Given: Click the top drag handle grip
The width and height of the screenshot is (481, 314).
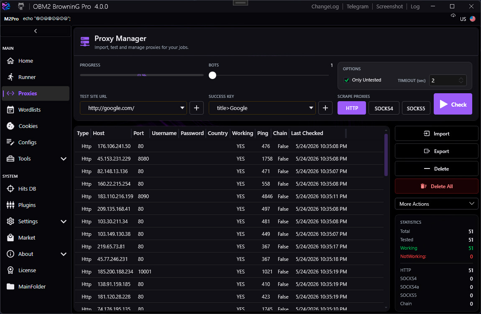Looking at the screenshot, I should coord(240,3).
